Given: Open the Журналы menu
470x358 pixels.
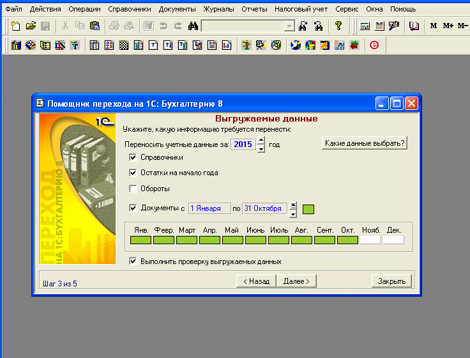Looking at the screenshot, I should point(218,10).
